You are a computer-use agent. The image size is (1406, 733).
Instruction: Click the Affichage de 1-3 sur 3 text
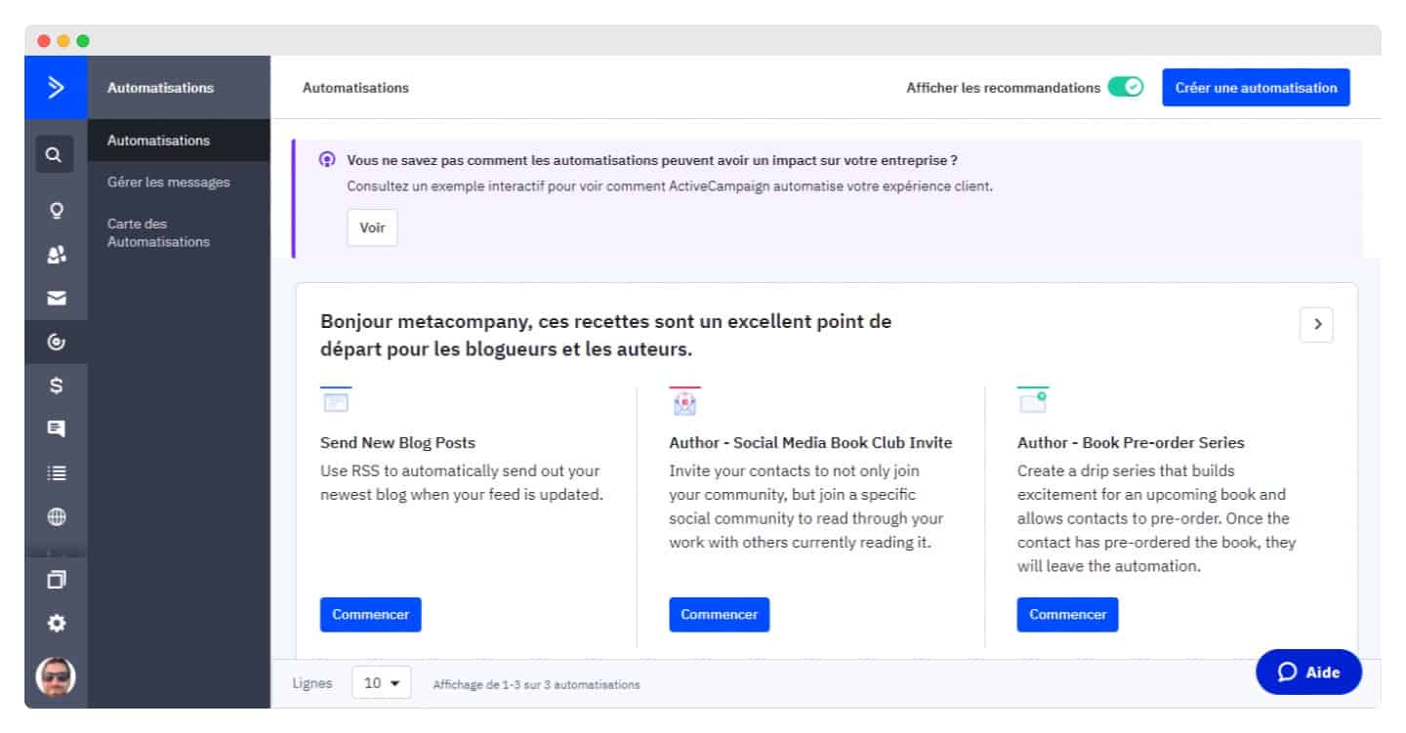(537, 685)
